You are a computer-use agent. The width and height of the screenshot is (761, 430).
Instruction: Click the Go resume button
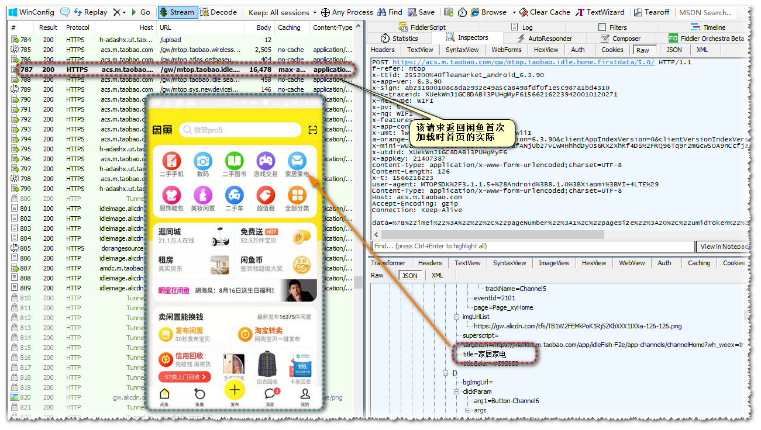click(141, 12)
